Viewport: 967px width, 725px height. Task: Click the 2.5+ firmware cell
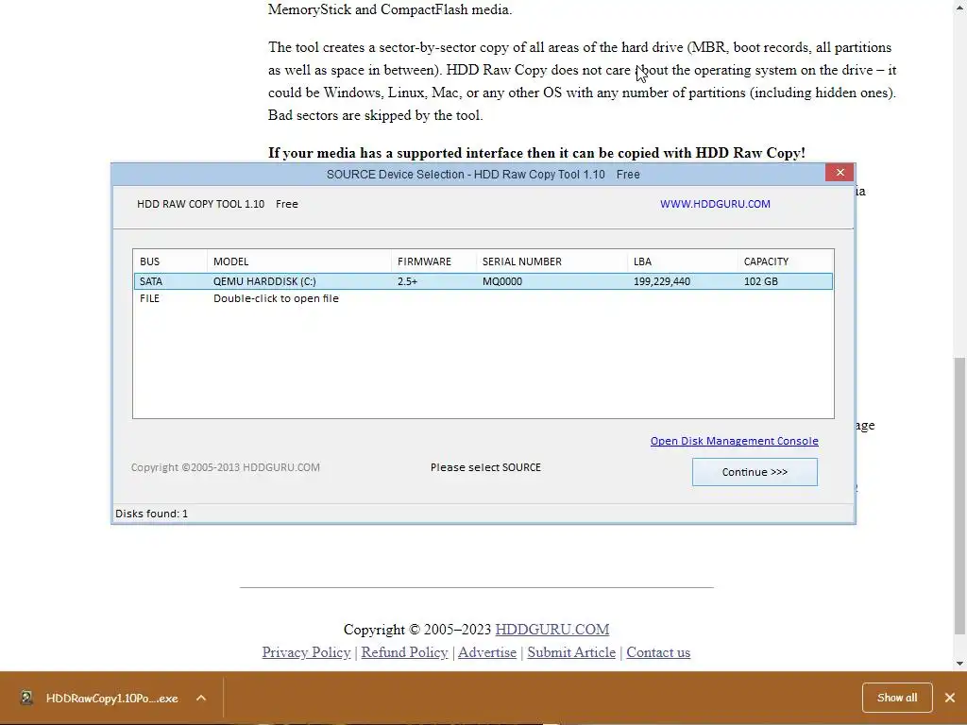tap(407, 281)
